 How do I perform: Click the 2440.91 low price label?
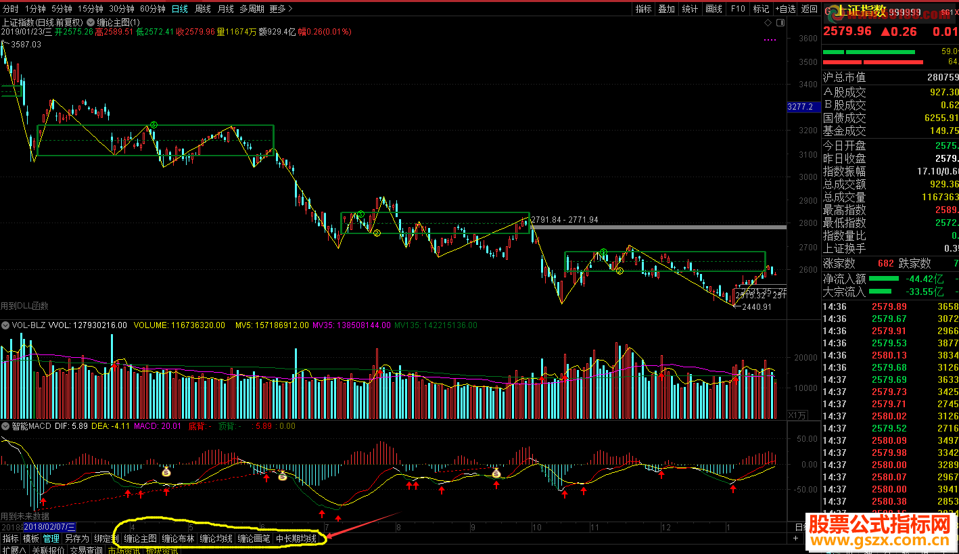(x=757, y=307)
